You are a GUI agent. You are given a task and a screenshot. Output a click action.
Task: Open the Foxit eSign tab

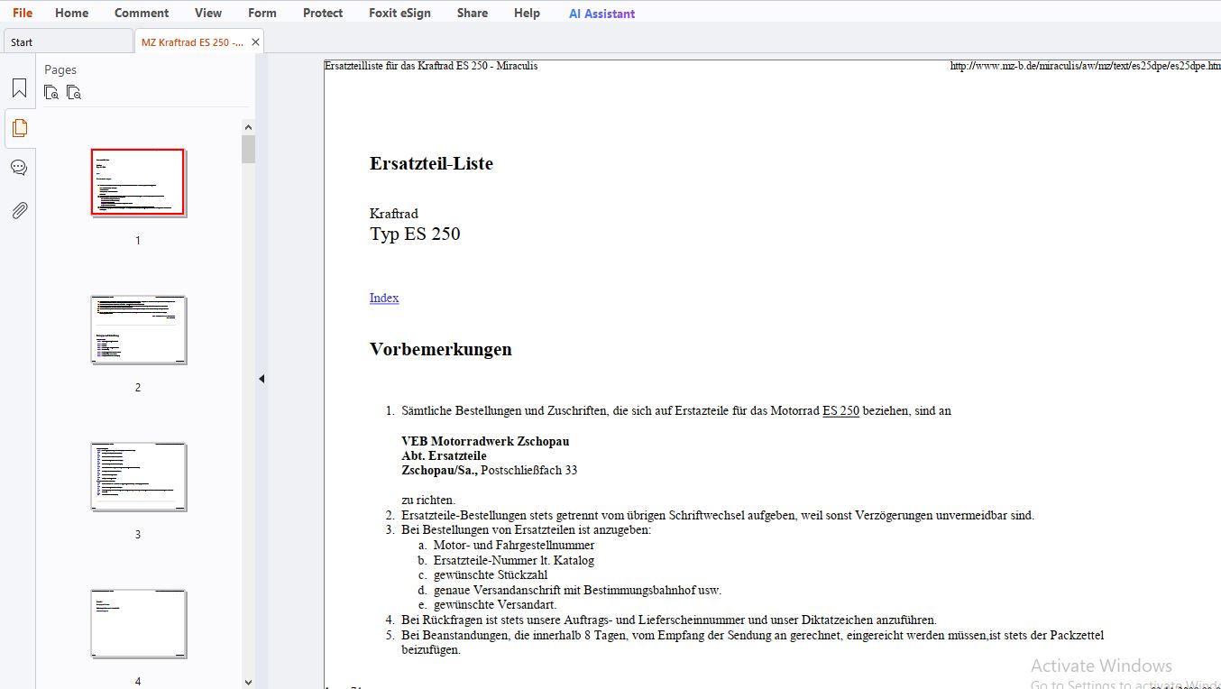(x=399, y=13)
